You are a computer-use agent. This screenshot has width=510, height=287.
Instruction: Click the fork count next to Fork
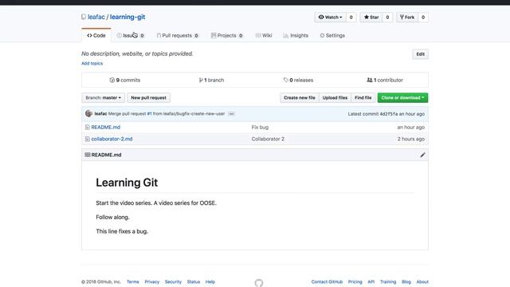click(423, 18)
